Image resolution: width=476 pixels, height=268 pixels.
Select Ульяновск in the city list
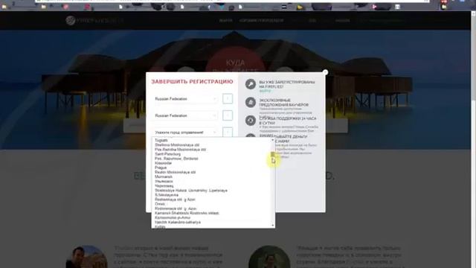(x=164, y=181)
